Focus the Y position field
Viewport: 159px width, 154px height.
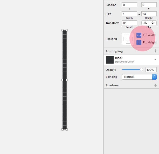[x=149, y=5]
